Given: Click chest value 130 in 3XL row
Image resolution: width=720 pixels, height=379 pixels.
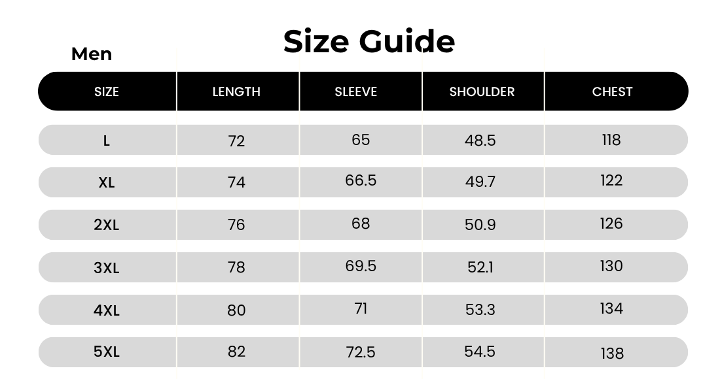Looking at the screenshot, I should tap(611, 266).
